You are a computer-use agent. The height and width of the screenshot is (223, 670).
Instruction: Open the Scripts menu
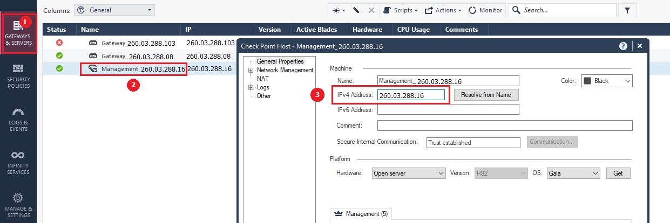pos(400,10)
